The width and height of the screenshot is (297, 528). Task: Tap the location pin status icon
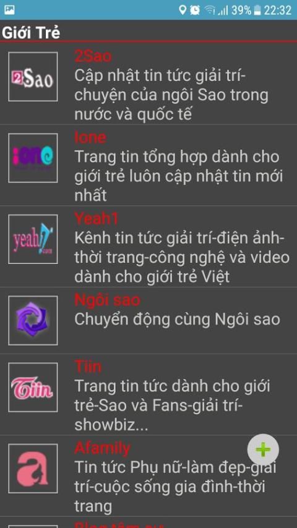(183, 10)
